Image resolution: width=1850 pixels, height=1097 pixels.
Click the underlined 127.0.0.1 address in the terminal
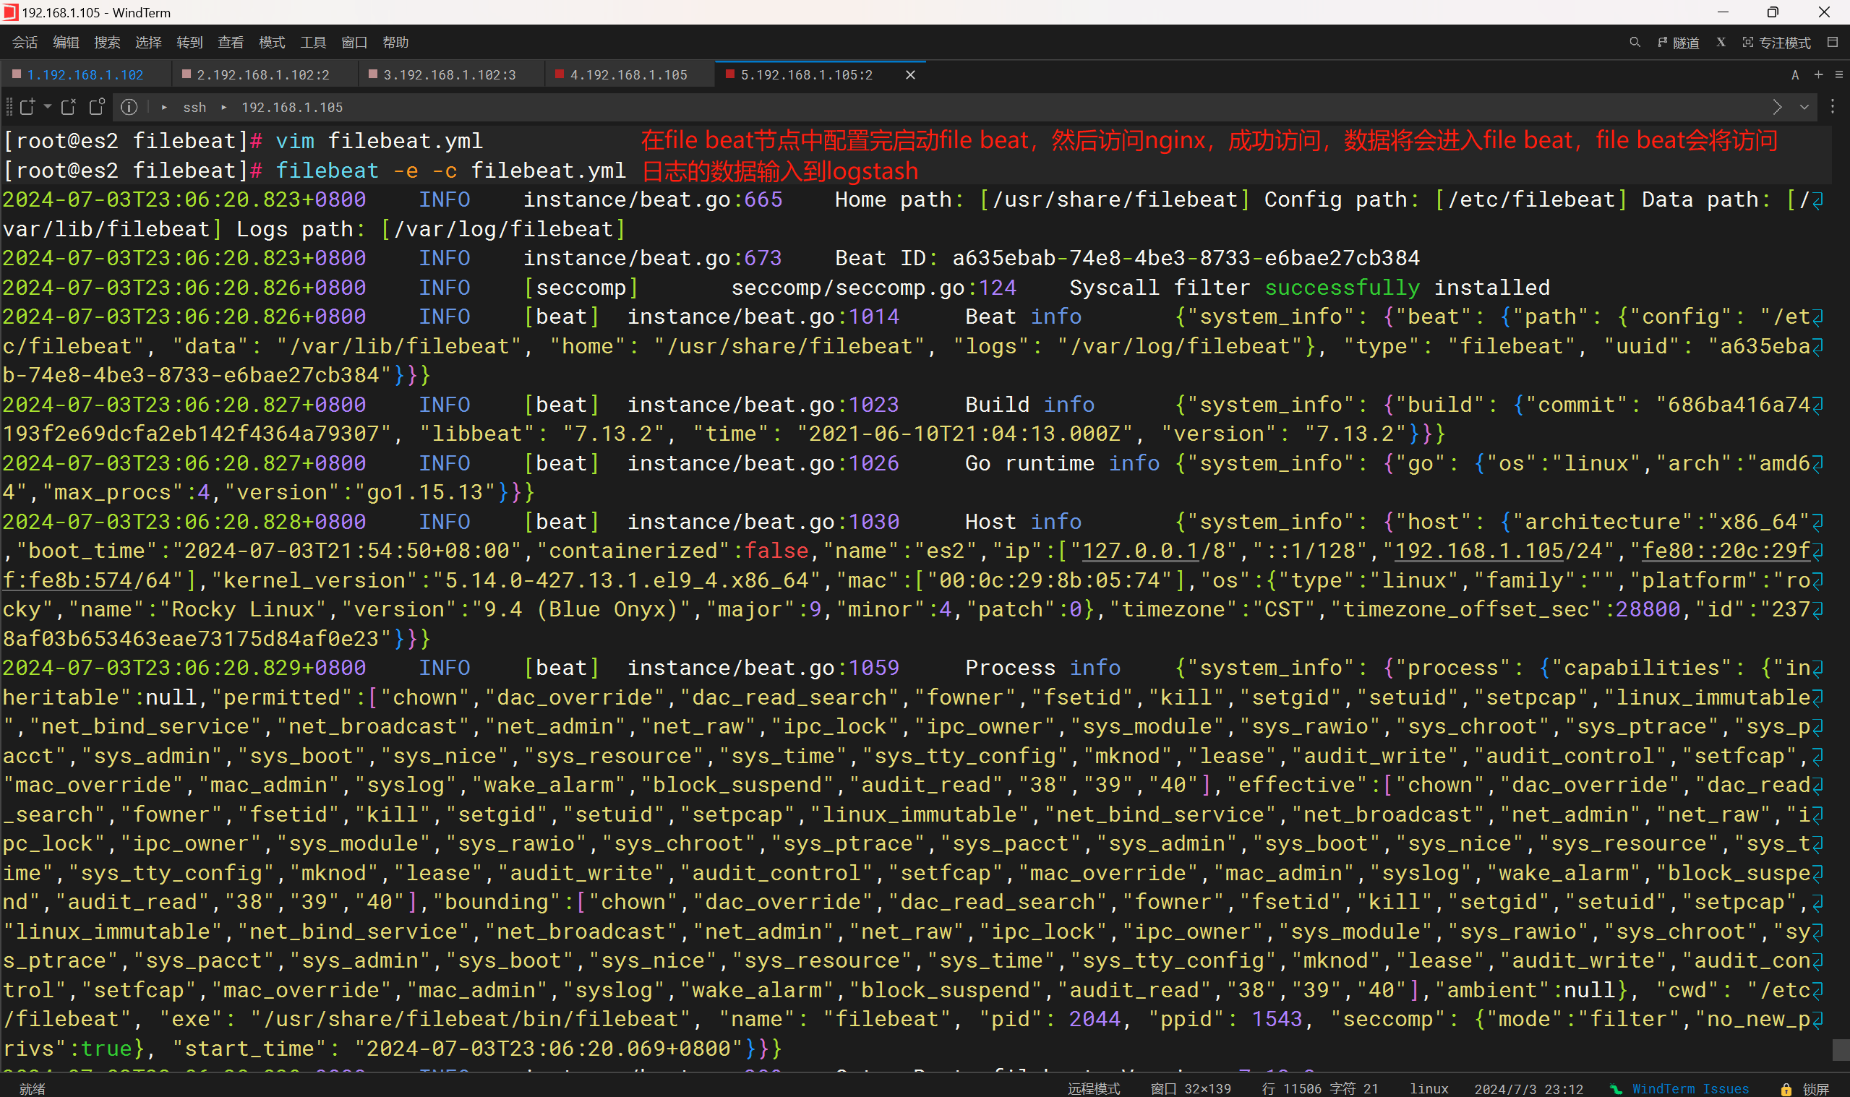(1140, 551)
